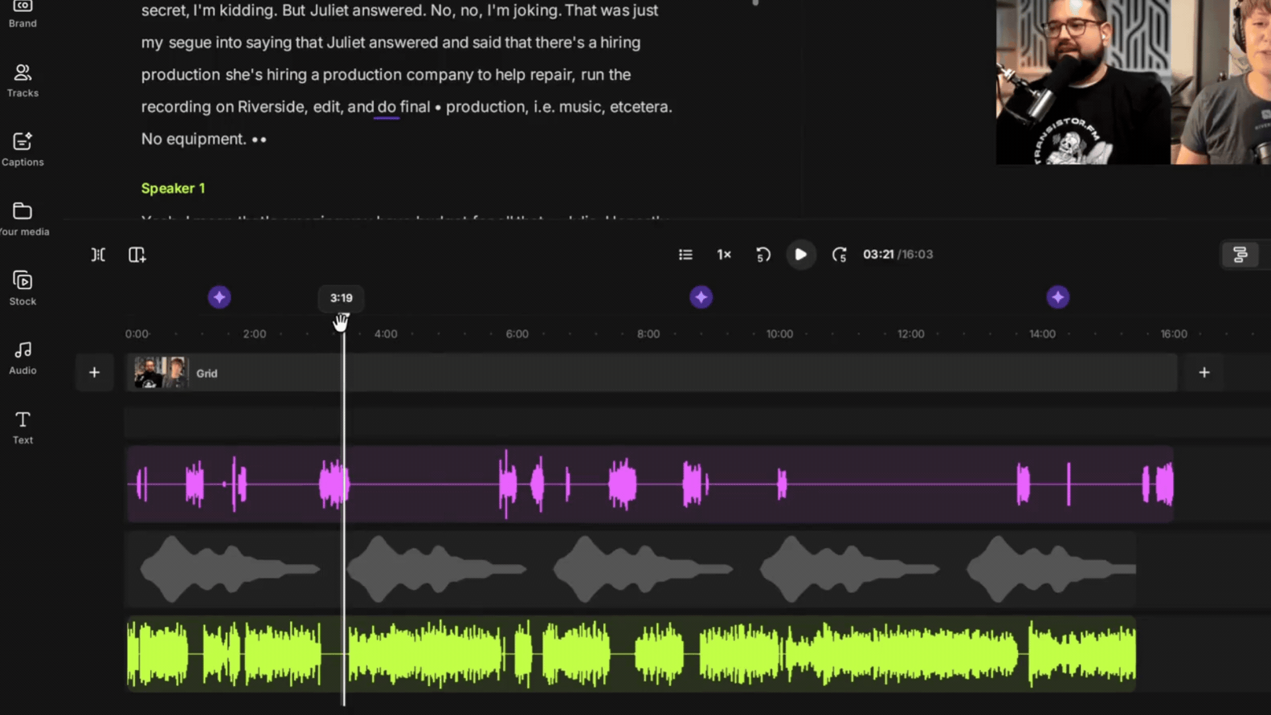Click the AI marker near 14:00
This screenshot has height=715, width=1271.
[1058, 297]
